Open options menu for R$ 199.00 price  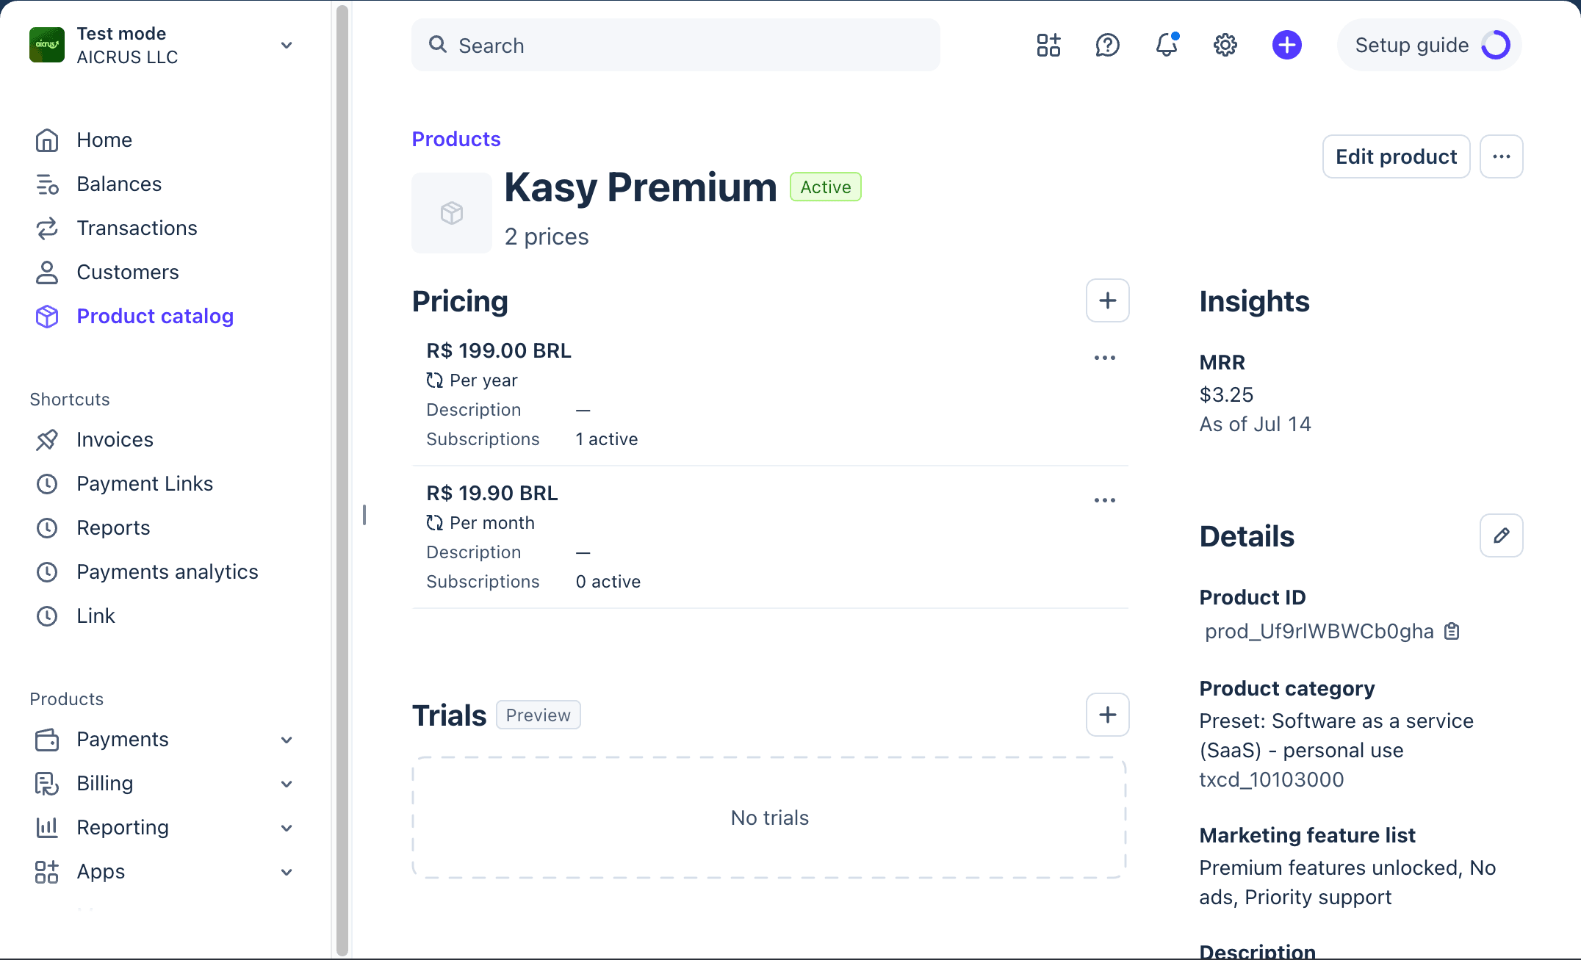point(1104,358)
